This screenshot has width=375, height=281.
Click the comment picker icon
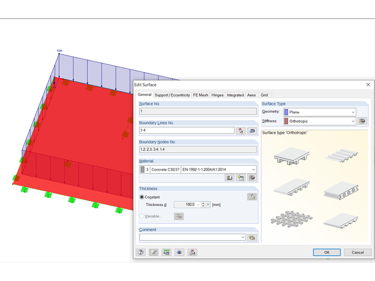click(252, 238)
